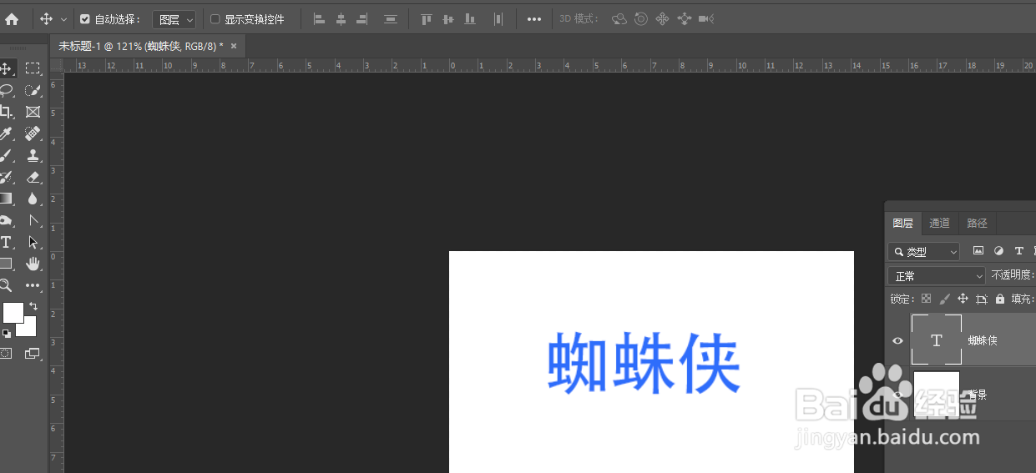Open the 正常 blend mode dropdown
Image resolution: width=1036 pixels, height=473 pixels.
click(937, 275)
